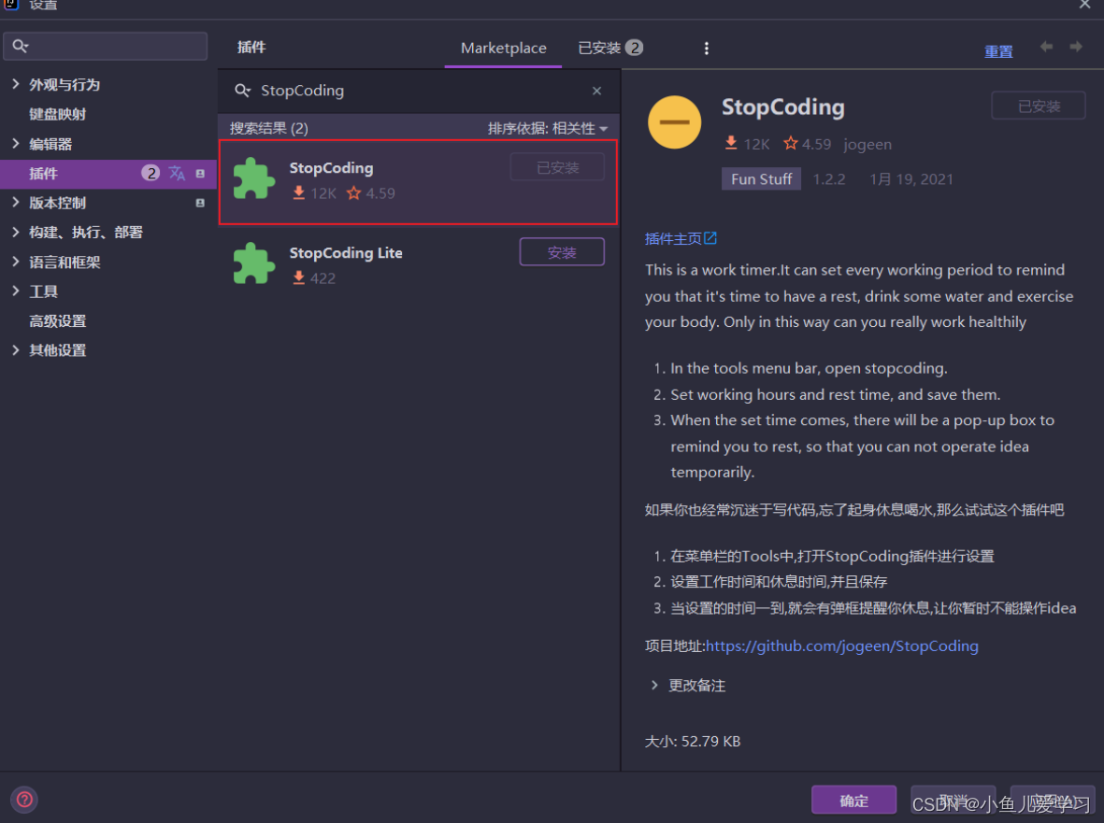Expand the 外观与行为 settings group

click(x=16, y=84)
